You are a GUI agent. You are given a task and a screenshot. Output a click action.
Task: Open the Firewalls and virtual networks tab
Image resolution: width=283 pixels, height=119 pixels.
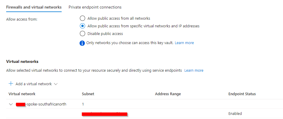click(34, 7)
